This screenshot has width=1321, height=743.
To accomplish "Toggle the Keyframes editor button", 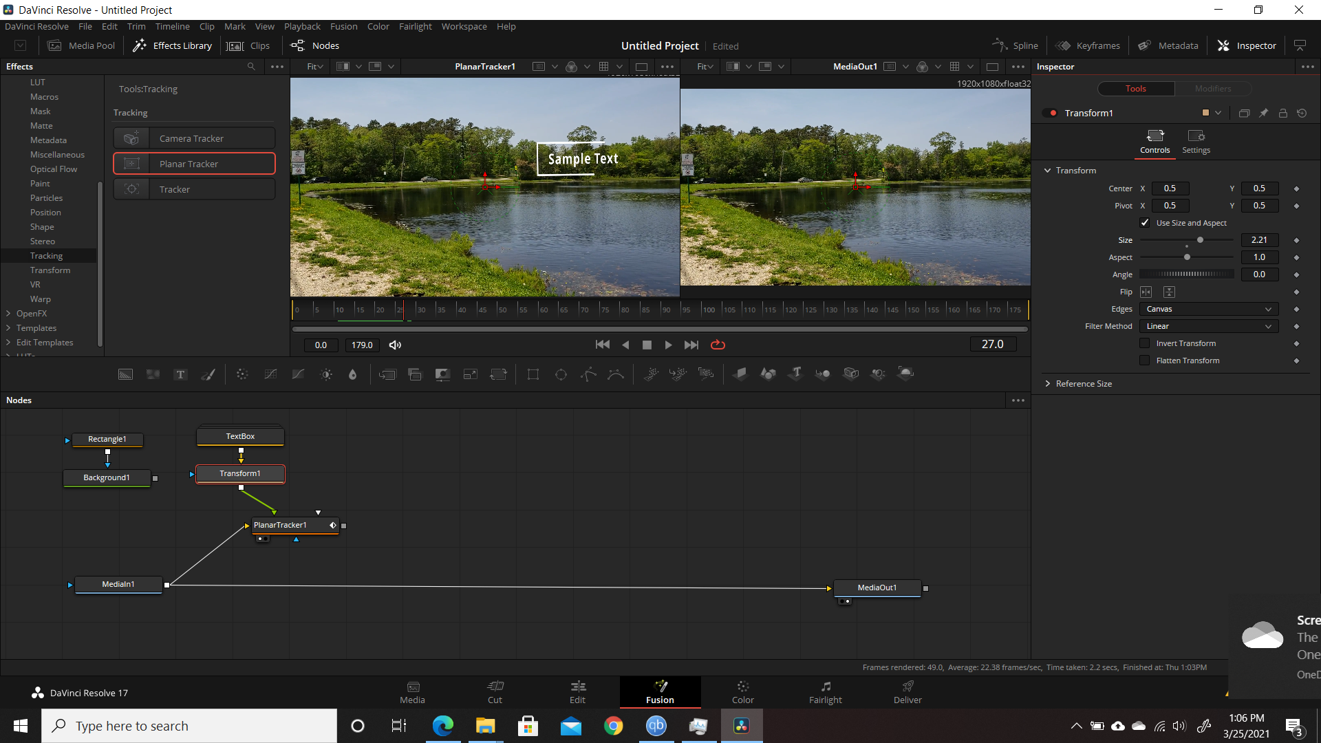I will [1088, 45].
